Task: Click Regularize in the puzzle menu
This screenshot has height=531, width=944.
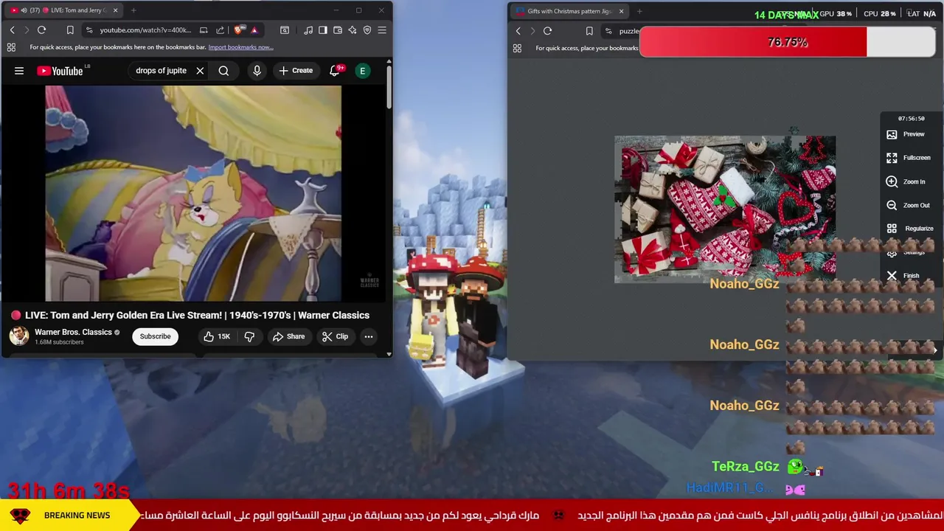Action: click(x=910, y=229)
